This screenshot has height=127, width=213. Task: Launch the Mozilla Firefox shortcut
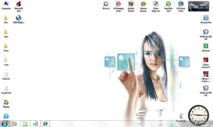131,6
